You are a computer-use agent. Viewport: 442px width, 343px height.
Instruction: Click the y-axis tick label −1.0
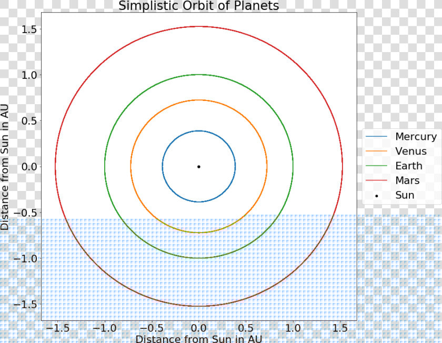(25, 258)
